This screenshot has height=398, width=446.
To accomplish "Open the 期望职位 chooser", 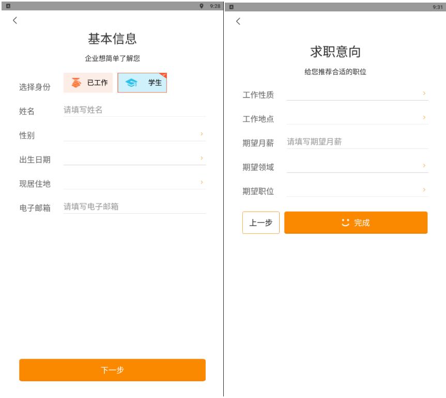I will [x=357, y=190].
